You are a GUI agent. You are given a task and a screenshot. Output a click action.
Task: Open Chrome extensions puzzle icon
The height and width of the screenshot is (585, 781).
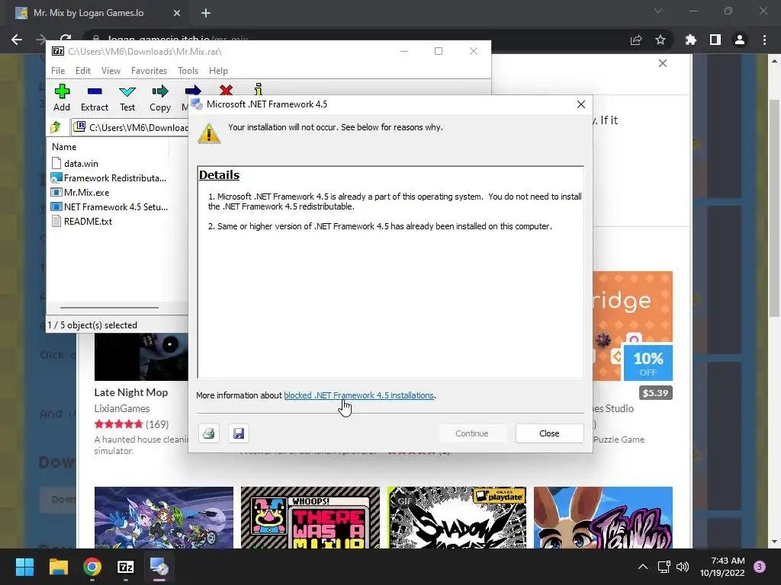pyautogui.click(x=691, y=40)
